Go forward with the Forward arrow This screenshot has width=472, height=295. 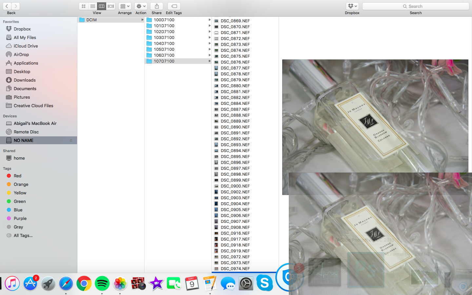15,6
